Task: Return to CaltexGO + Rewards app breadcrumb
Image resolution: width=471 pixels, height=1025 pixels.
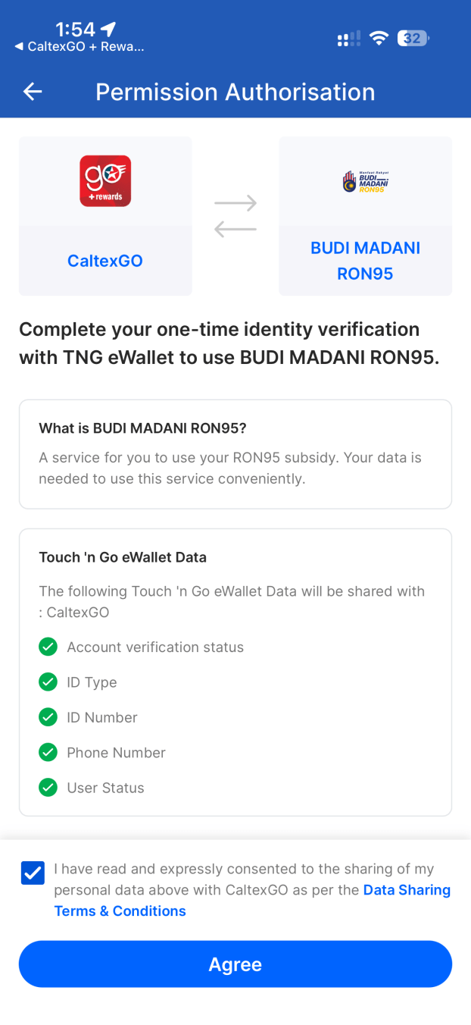Action: tap(79, 46)
